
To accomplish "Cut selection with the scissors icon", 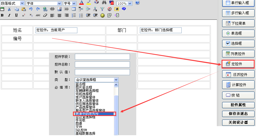I will point(9,9).
